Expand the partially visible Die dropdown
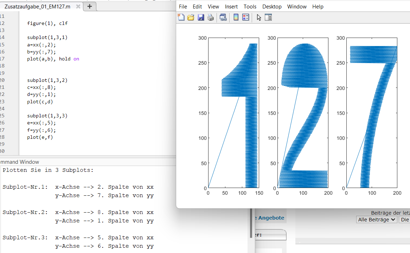Viewport: 410px width, 253px height. [404, 220]
